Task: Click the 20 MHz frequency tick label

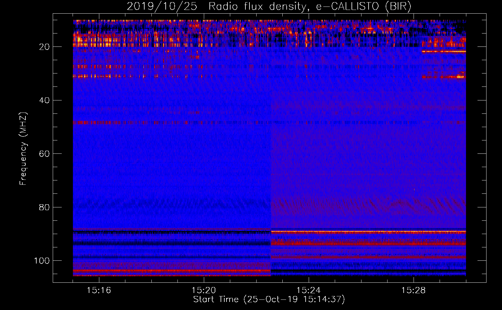Action: 45,47
